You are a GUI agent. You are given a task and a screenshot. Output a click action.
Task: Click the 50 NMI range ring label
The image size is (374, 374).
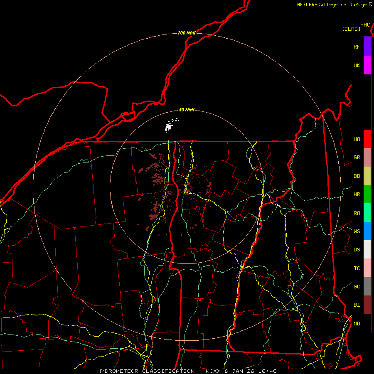(187, 110)
